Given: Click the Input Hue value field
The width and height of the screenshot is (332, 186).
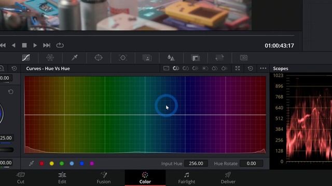Looking at the screenshot, I should [x=196, y=163].
